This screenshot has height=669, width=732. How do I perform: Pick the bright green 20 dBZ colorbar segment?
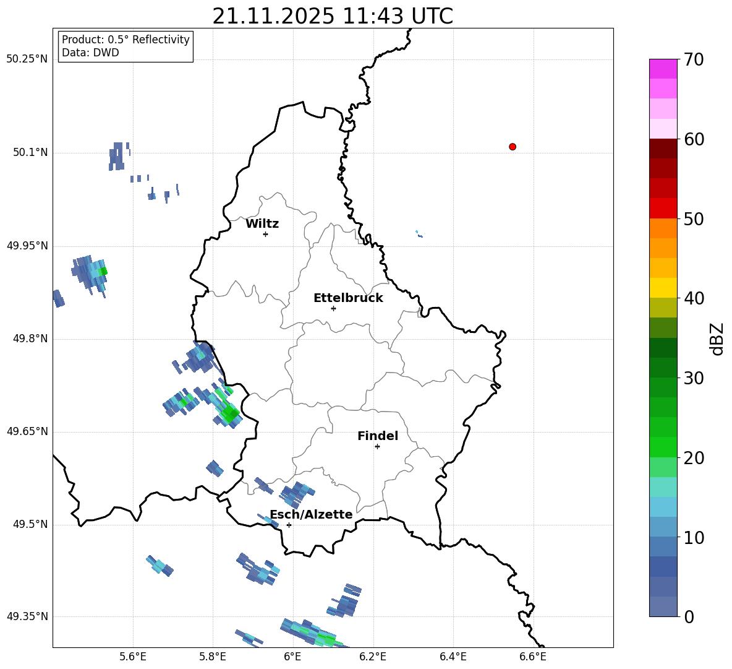pos(663,447)
